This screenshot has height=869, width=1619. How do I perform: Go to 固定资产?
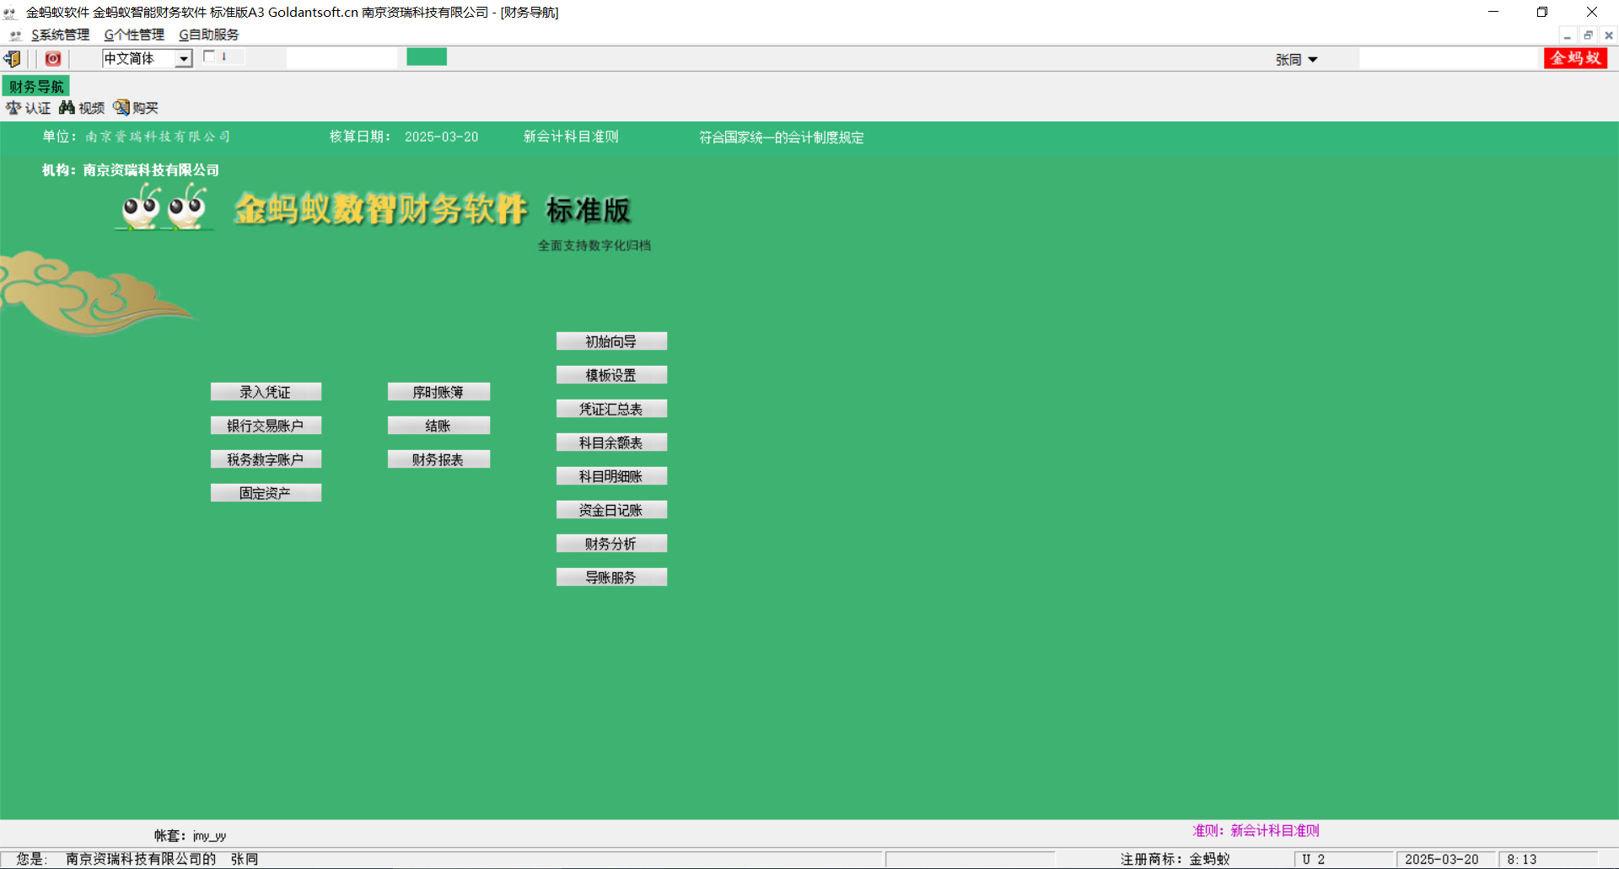pos(266,493)
